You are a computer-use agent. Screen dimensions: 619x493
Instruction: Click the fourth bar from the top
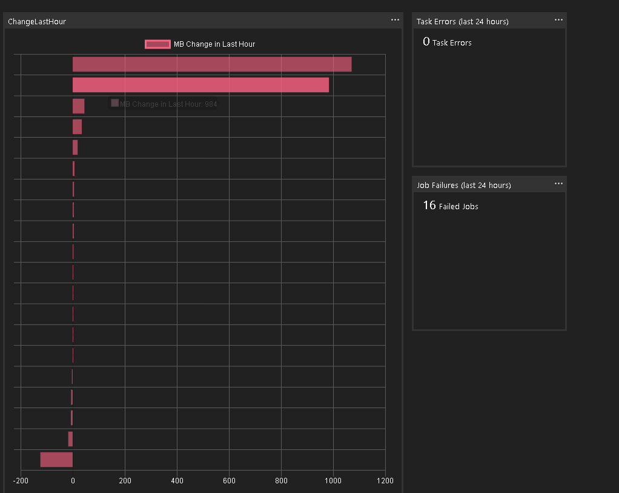78,127
